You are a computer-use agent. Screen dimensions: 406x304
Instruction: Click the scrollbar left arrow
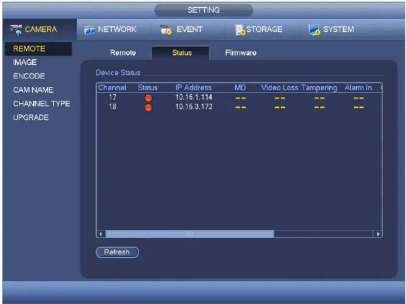pos(101,234)
